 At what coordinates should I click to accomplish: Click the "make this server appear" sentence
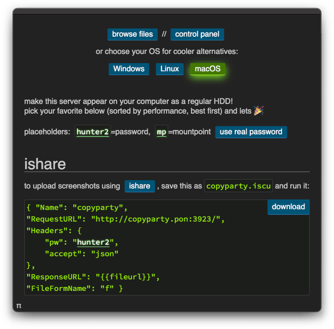pyautogui.click(x=128, y=102)
